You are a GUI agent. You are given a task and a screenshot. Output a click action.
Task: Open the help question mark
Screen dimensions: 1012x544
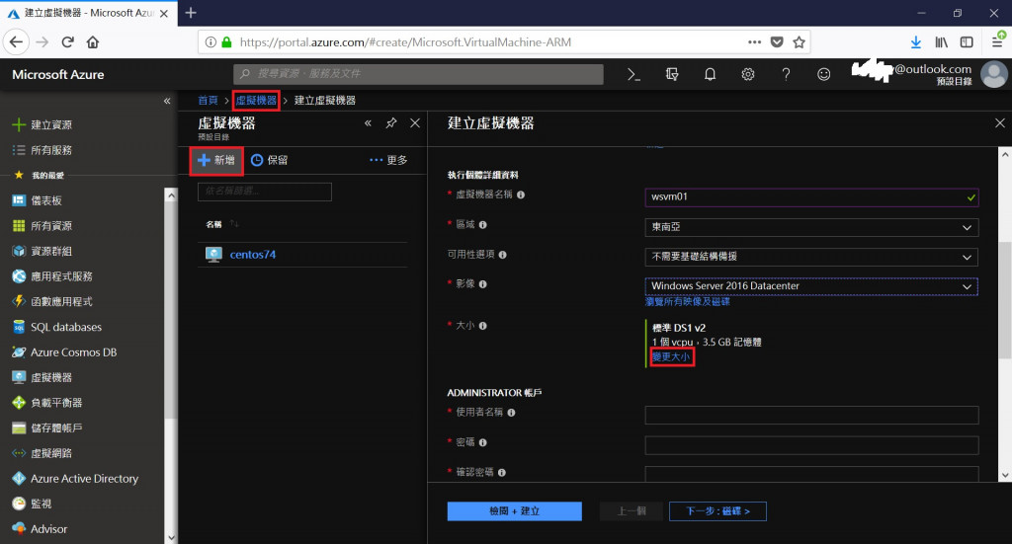786,75
